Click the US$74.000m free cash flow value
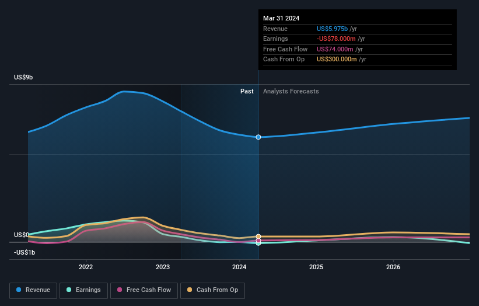 [x=335, y=49]
